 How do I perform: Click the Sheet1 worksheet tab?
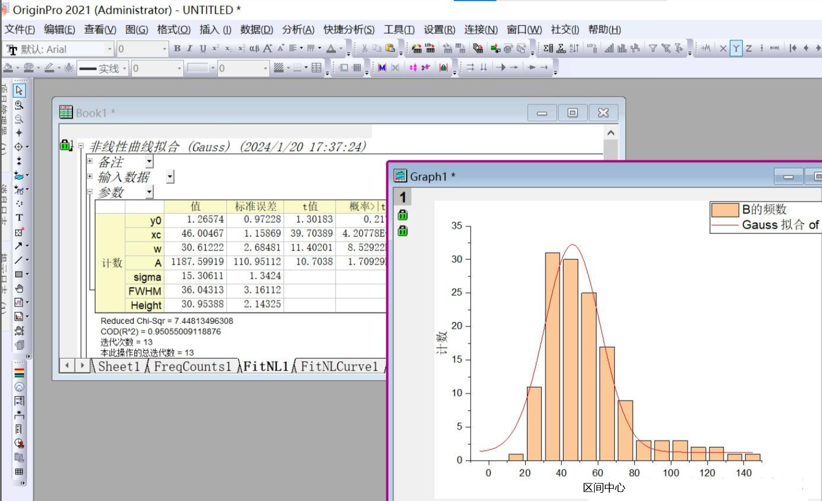119,367
